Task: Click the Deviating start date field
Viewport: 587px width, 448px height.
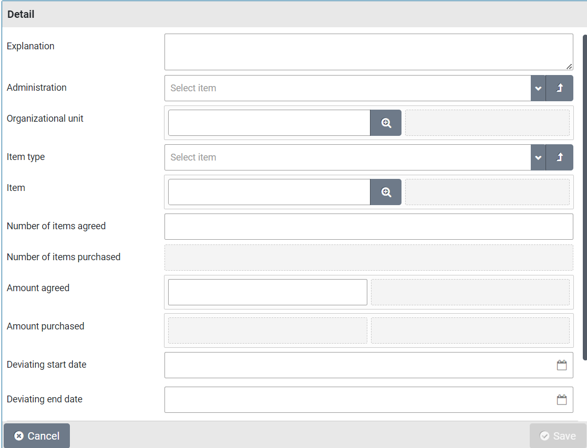Action: [357, 365]
